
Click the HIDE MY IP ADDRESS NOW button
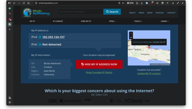click(99, 64)
